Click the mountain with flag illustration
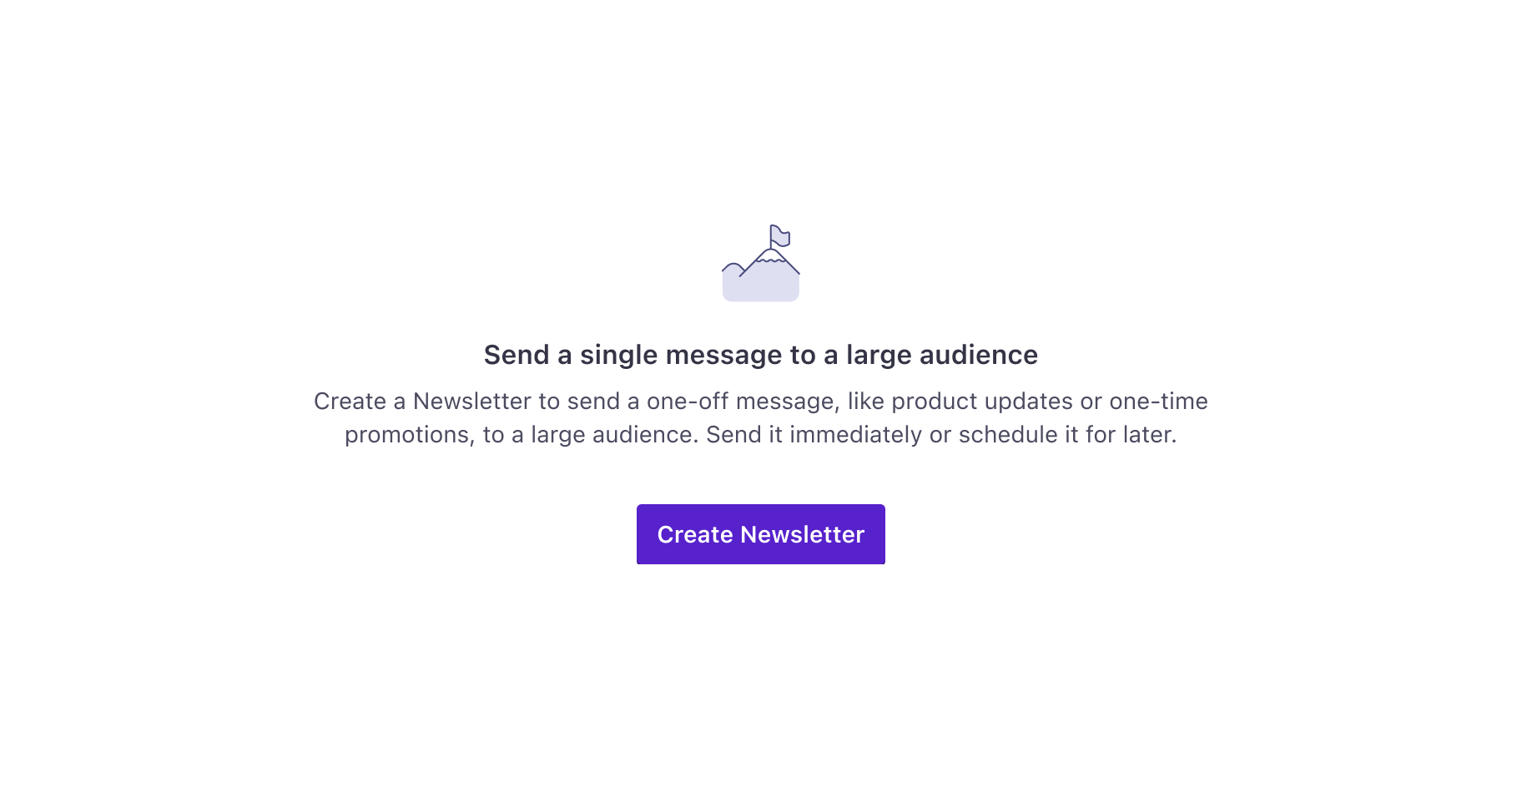 pos(761,263)
